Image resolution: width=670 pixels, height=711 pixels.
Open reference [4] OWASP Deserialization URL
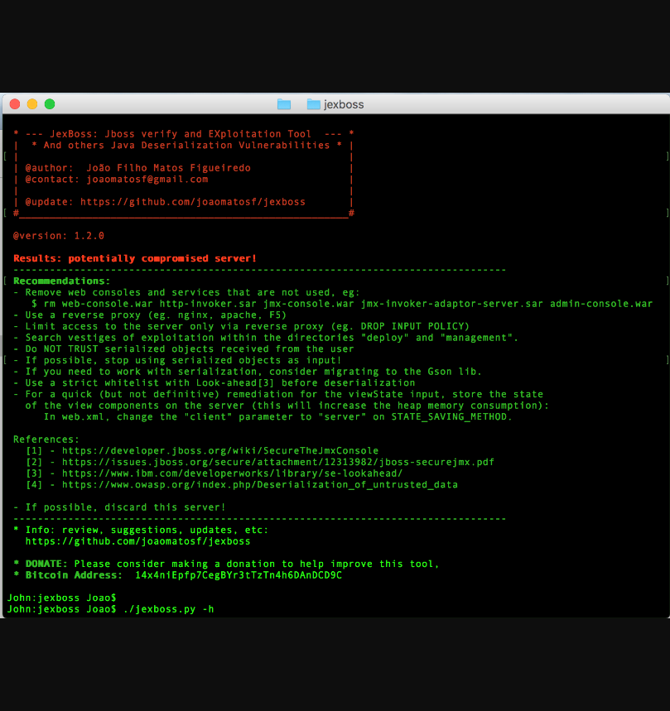coord(260,485)
